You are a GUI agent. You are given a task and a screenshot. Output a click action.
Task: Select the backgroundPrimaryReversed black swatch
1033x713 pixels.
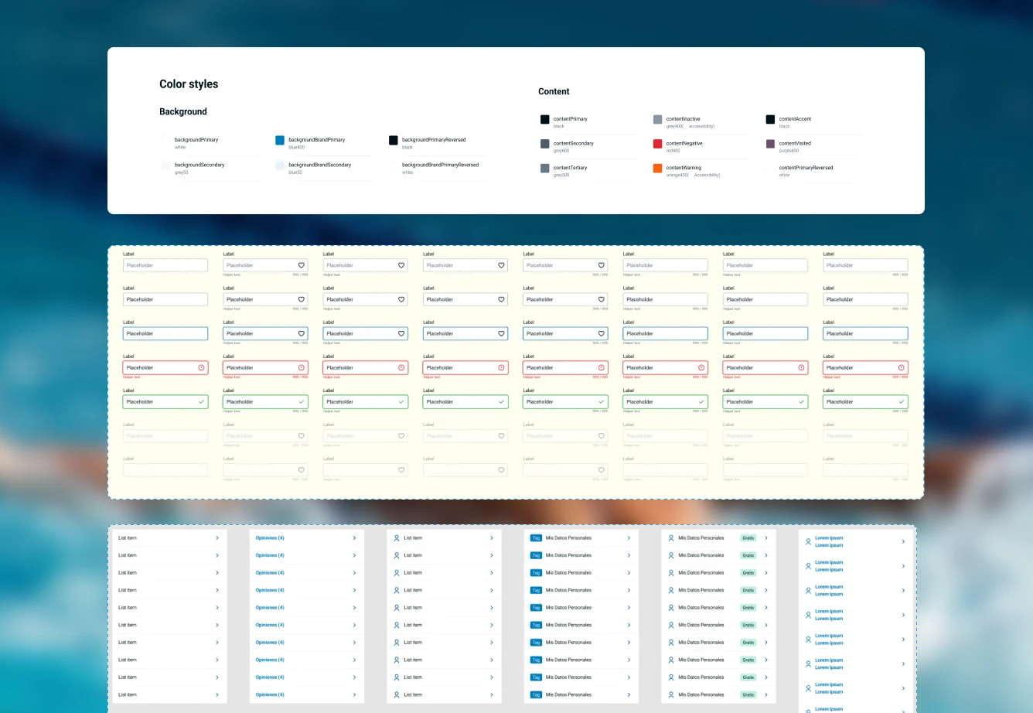pyautogui.click(x=393, y=140)
